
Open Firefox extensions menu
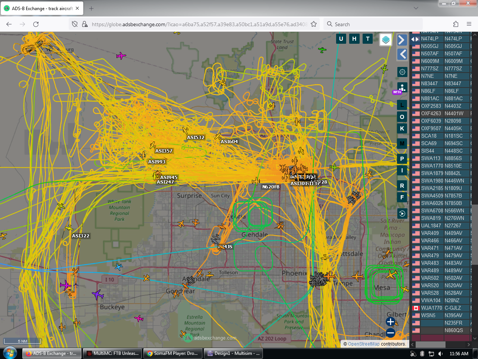(x=456, y=24)
